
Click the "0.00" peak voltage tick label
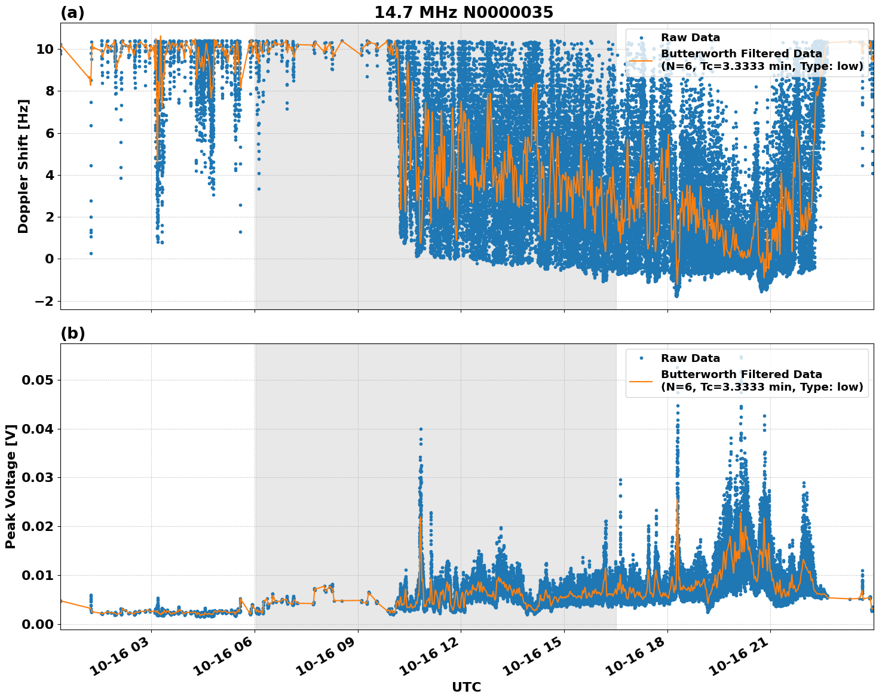37,624
